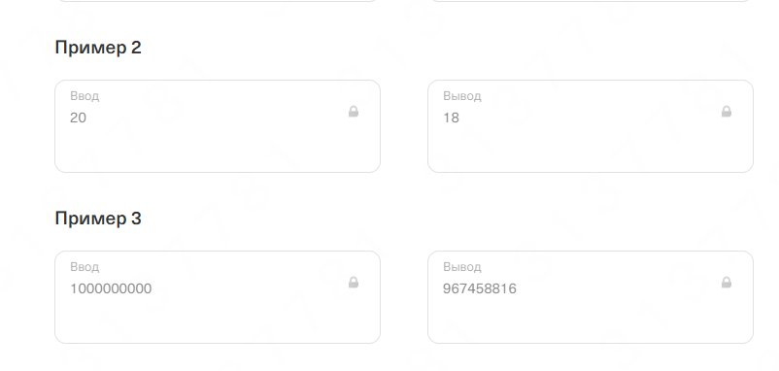Focus the blank area under value 20
The image size is (779, 371).
pos(218,148)
